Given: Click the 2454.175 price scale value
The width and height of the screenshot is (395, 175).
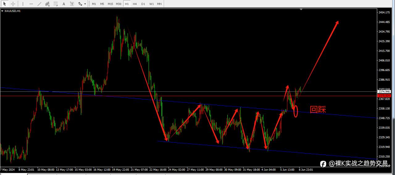Looking at the screenshot, I should (384, 12).
